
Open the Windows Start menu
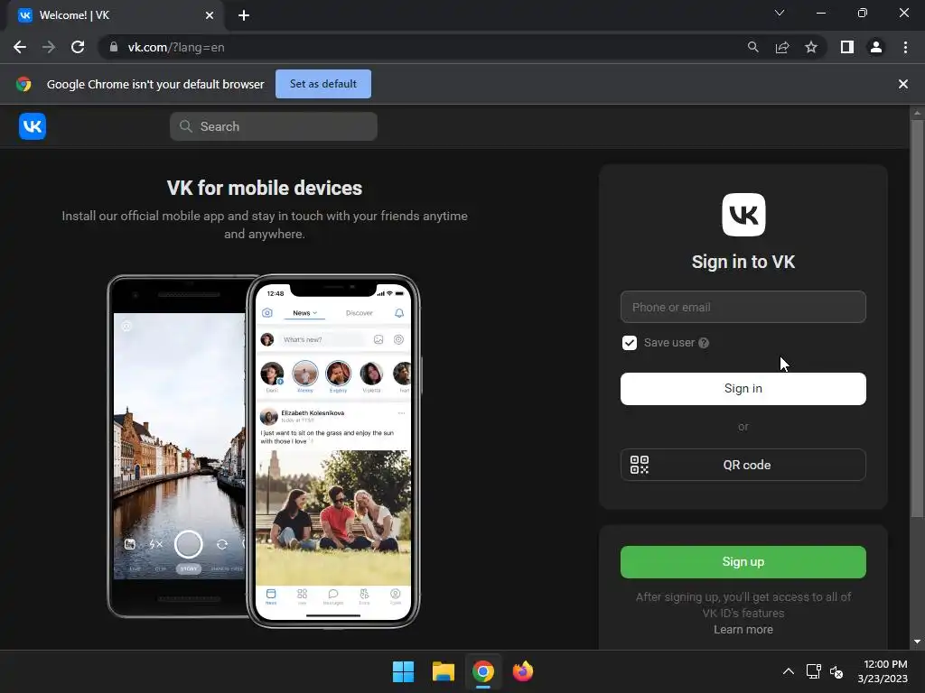tap(404, 671)
